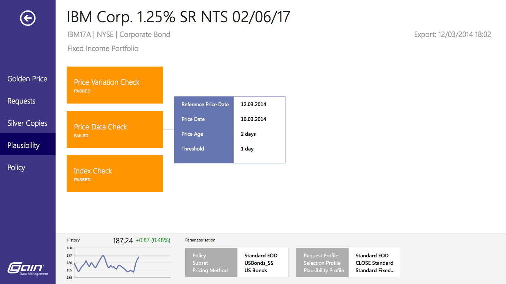The width and height of the screenshot is (506, 284).
Task: Click the Plausibility Profile label
Action: coord(324,270)
